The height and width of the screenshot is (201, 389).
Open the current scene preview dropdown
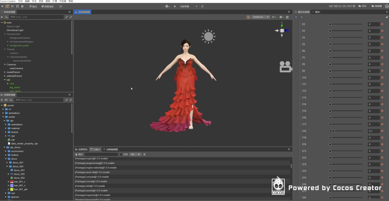pos(188,6)
